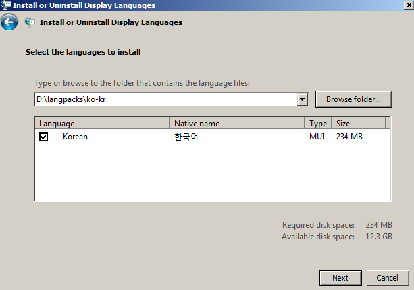Click the display languages globe icon in header
414x290 pixels.
point(30,22)
